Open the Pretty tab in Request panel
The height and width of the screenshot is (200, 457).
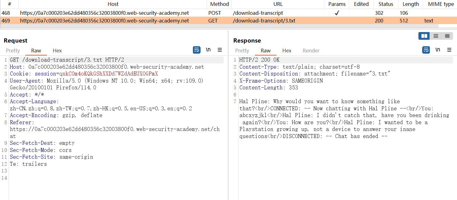(x=13, y=51)
